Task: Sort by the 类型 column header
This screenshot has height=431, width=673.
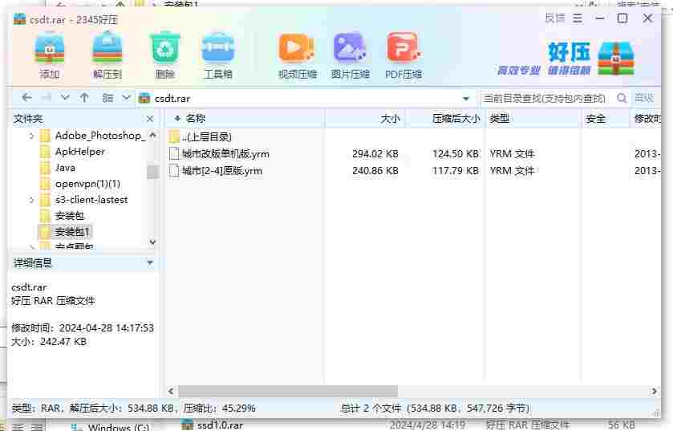Action: pyautogui.click(x=532, y=119)
